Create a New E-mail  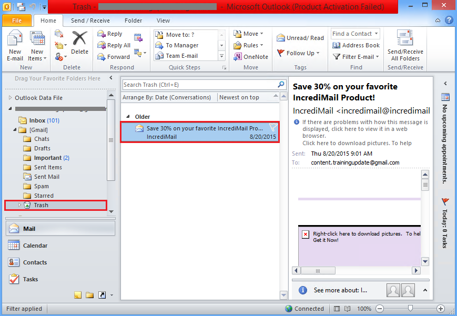tap(15, 45)
